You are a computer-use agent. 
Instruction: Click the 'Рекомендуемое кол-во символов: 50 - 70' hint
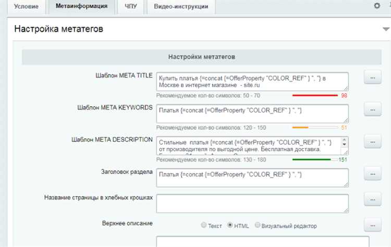208,96
